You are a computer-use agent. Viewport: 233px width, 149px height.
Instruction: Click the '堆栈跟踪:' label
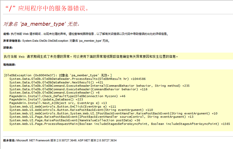pyautogui.click(x=9, y=65)
